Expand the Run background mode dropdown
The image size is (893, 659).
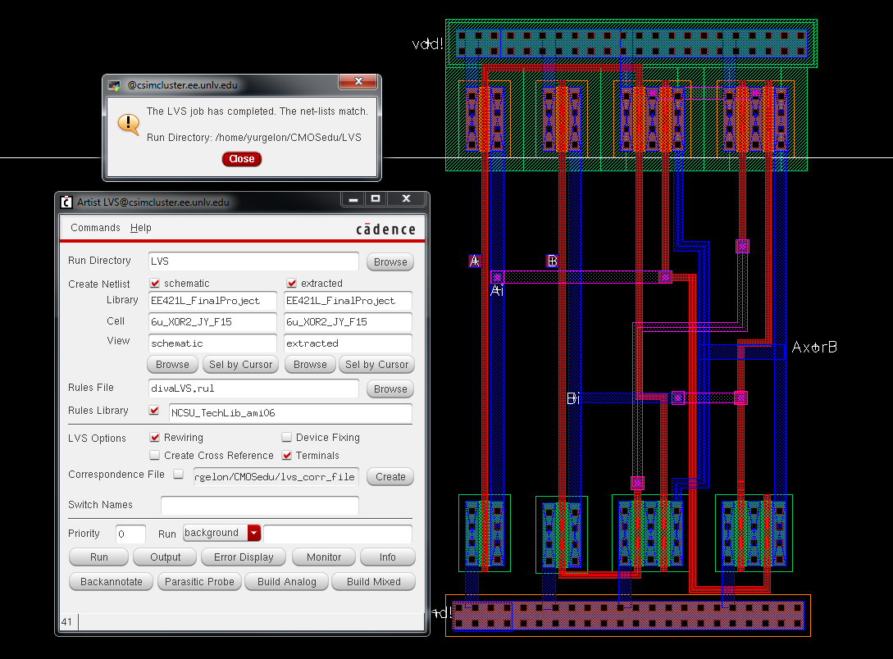(x=253, y=534)
